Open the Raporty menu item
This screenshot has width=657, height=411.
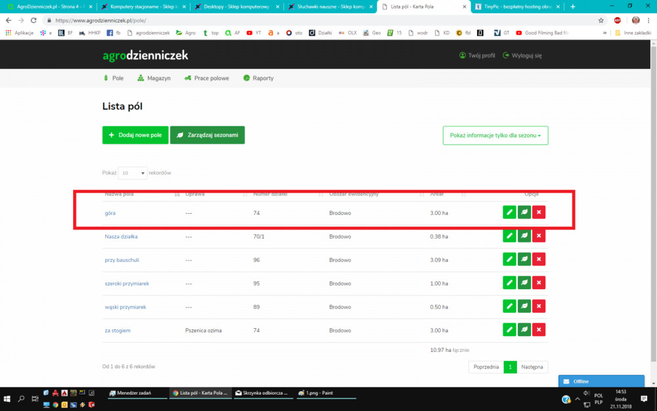tap(258, 78)
